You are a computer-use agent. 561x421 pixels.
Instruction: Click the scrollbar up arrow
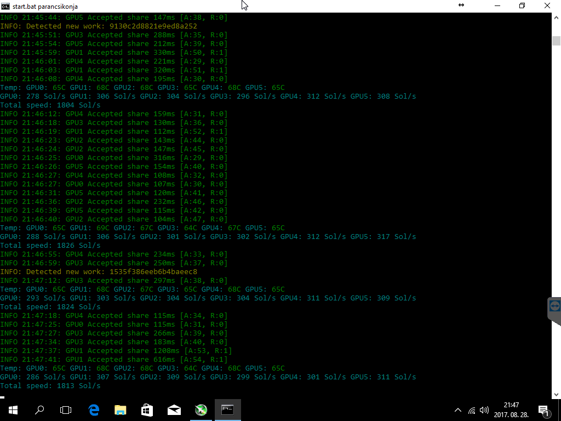click(556, 17)
